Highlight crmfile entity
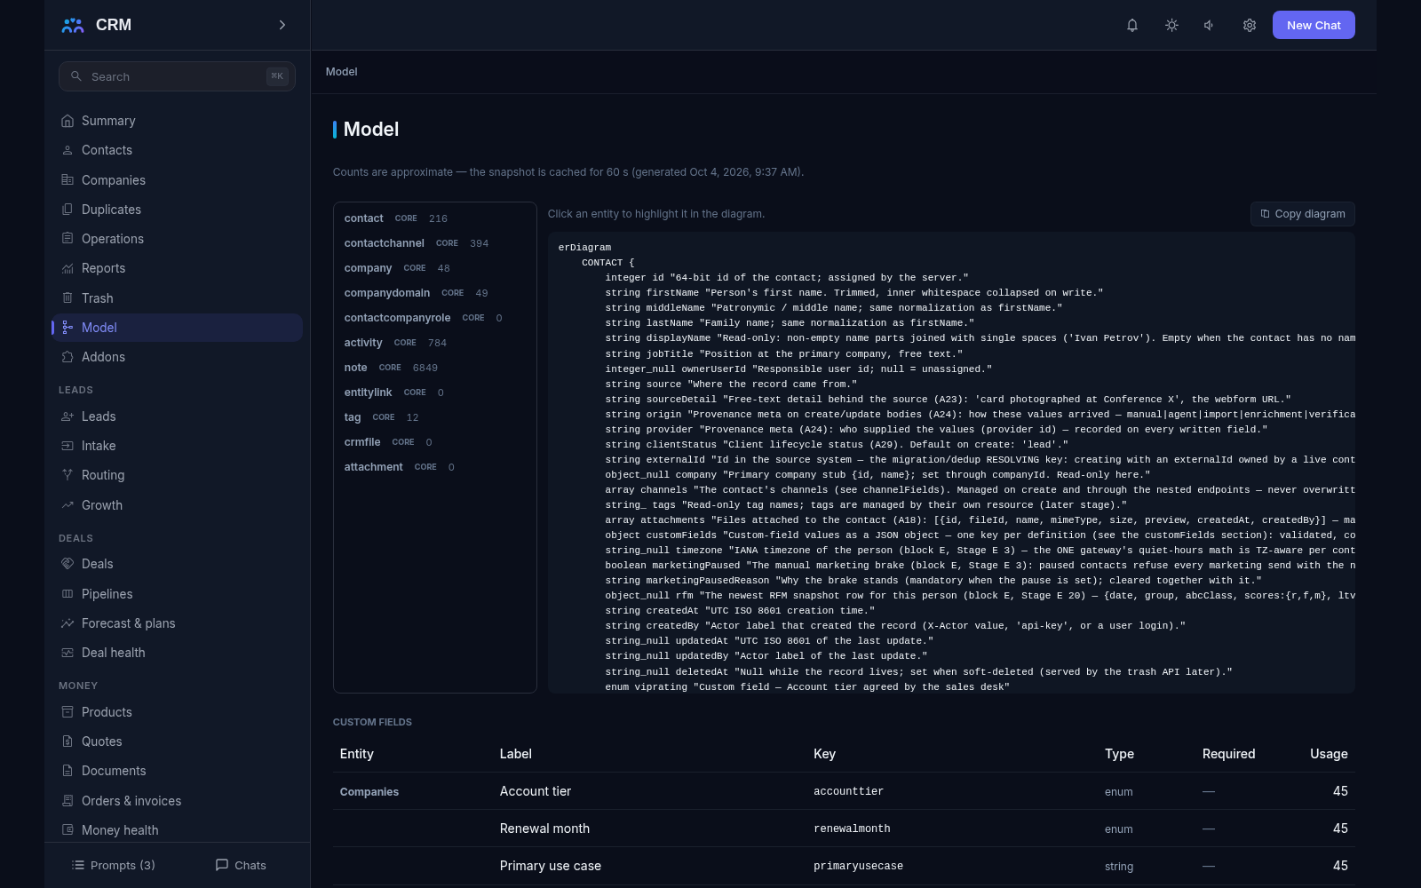 (434, 442)
